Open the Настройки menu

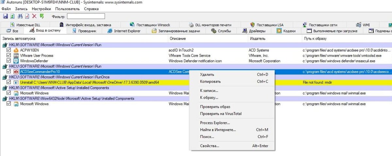coord(41,9)
